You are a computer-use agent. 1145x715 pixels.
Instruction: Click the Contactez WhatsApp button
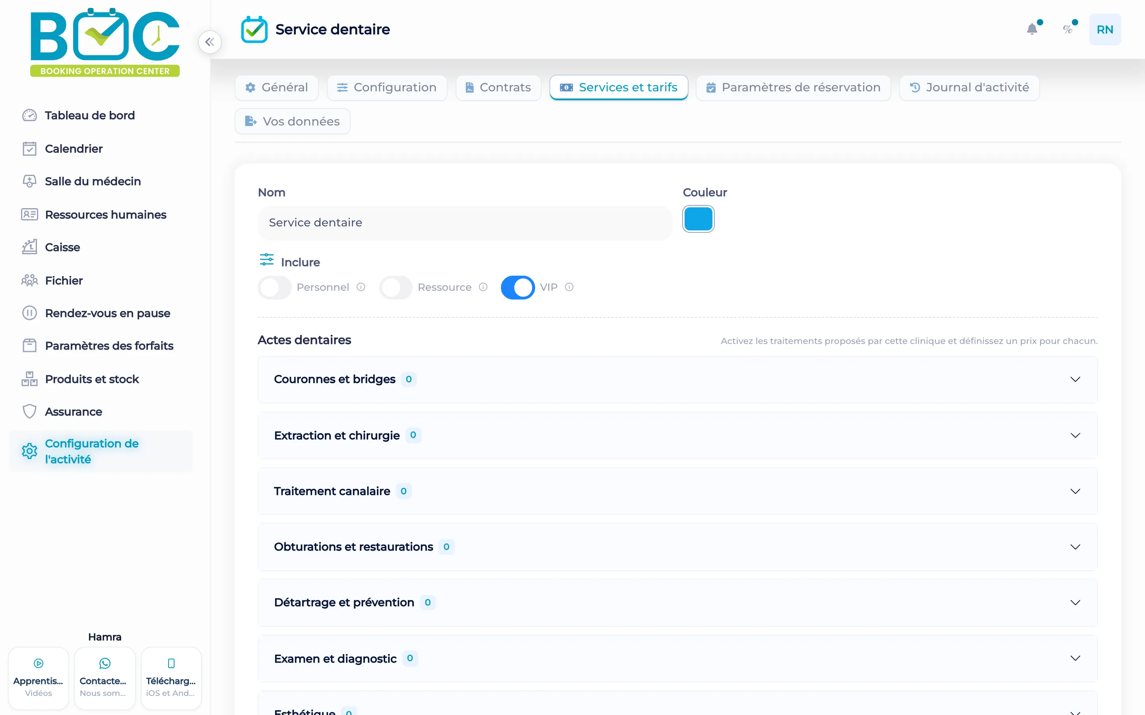click(x=105, y=678)
